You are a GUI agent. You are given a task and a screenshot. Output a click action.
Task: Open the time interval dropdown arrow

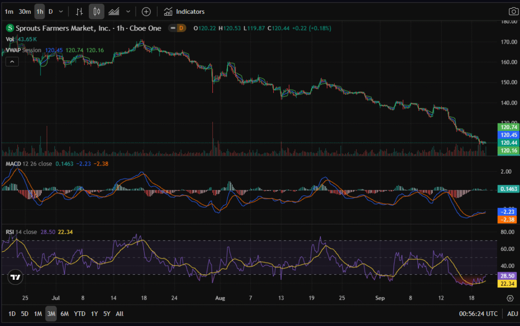point(61,11)
